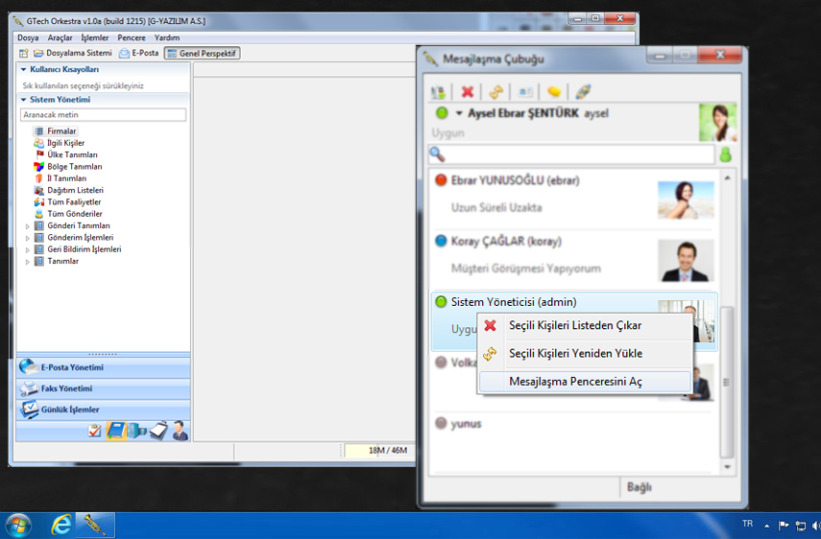Select Mesajlaşma Penceresini Aç from context menu
Image resolution: width=821 pixels, height=539 pixels.
tap(574, 382)
